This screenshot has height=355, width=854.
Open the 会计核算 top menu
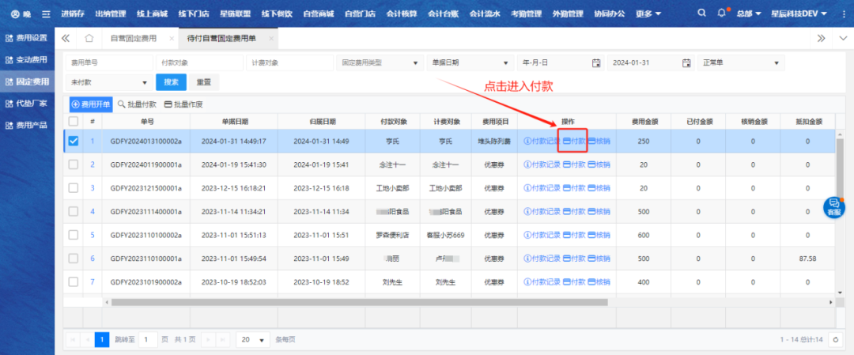point(403,14)
